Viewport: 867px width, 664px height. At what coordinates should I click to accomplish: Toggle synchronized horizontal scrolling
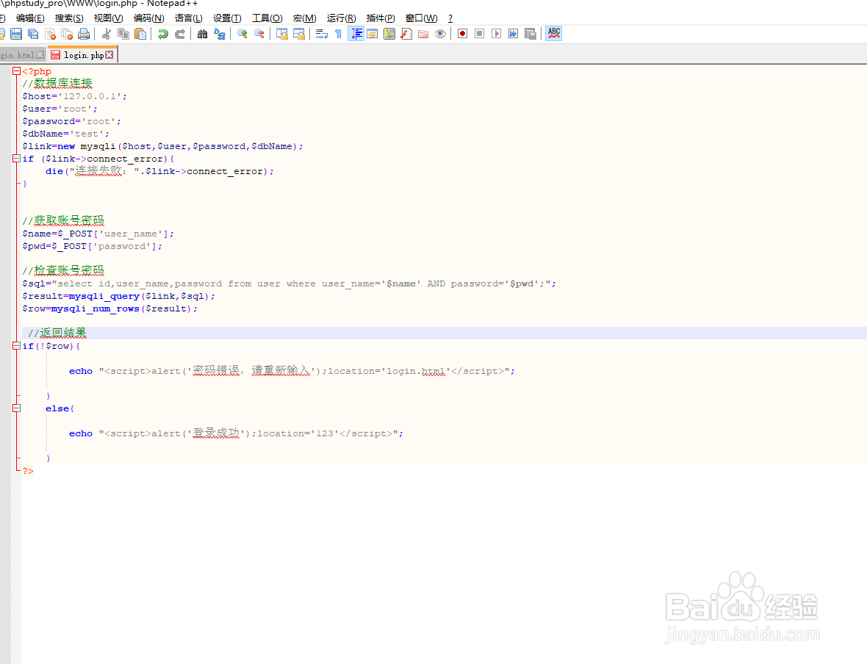coord(298,34)
